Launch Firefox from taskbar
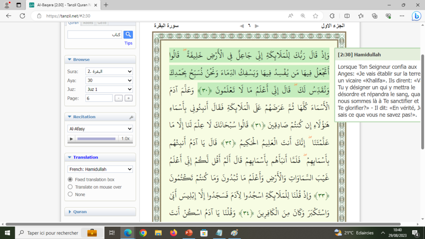The image size is (425, 239). [x=173, y=233]
